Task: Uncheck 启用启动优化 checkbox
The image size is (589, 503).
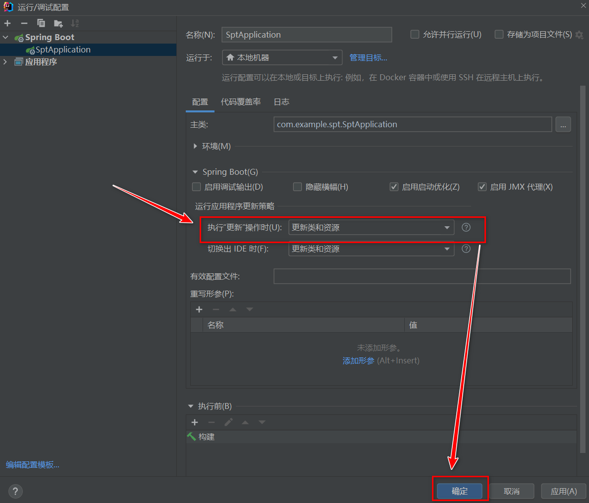Action: (x=394, y=187)
